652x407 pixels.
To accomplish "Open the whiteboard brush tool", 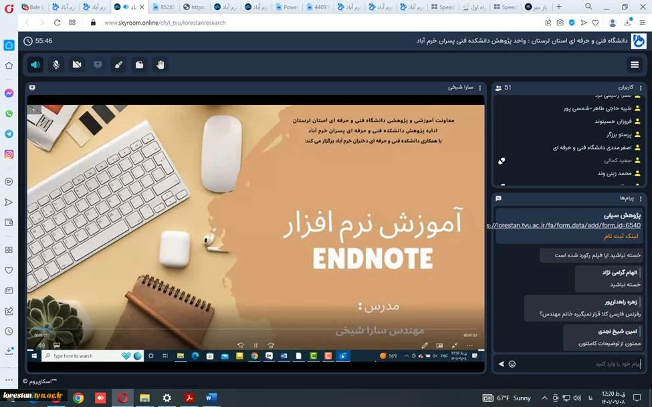I will point(118,65).
